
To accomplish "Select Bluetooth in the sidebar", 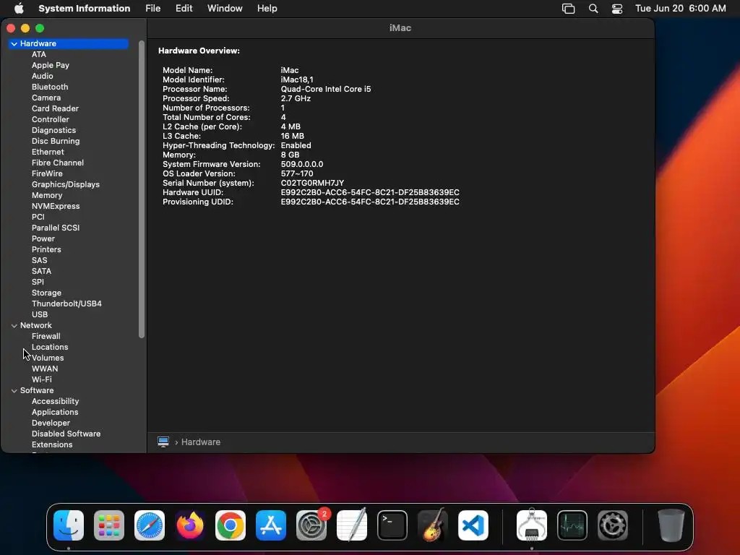I will (x=50, y=87).
